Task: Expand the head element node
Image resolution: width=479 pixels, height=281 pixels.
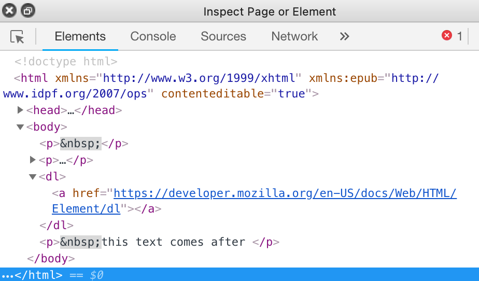Action: click(x=21, y=110)
